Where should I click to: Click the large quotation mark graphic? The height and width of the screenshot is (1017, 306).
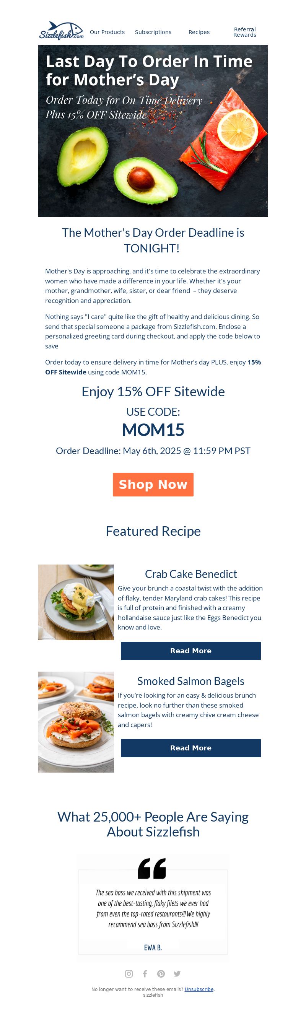[152, 869]
